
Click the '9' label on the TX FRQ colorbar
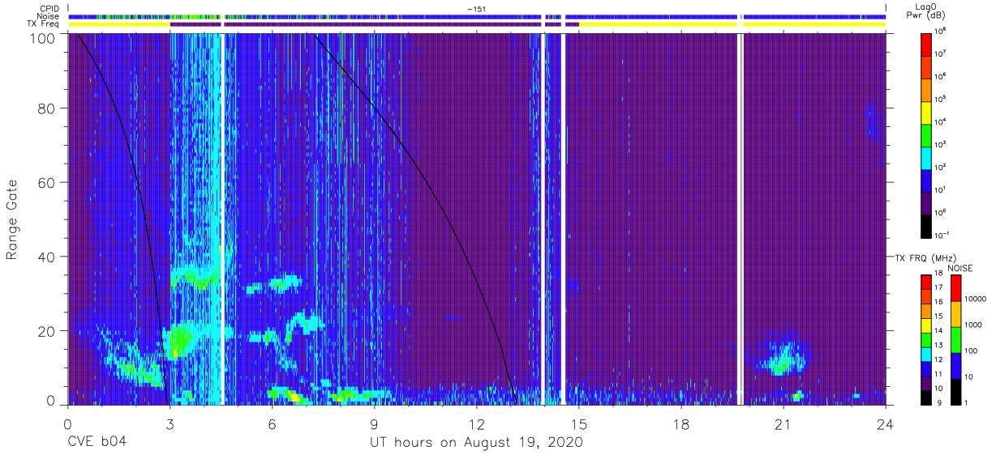[x=938, y=403]
